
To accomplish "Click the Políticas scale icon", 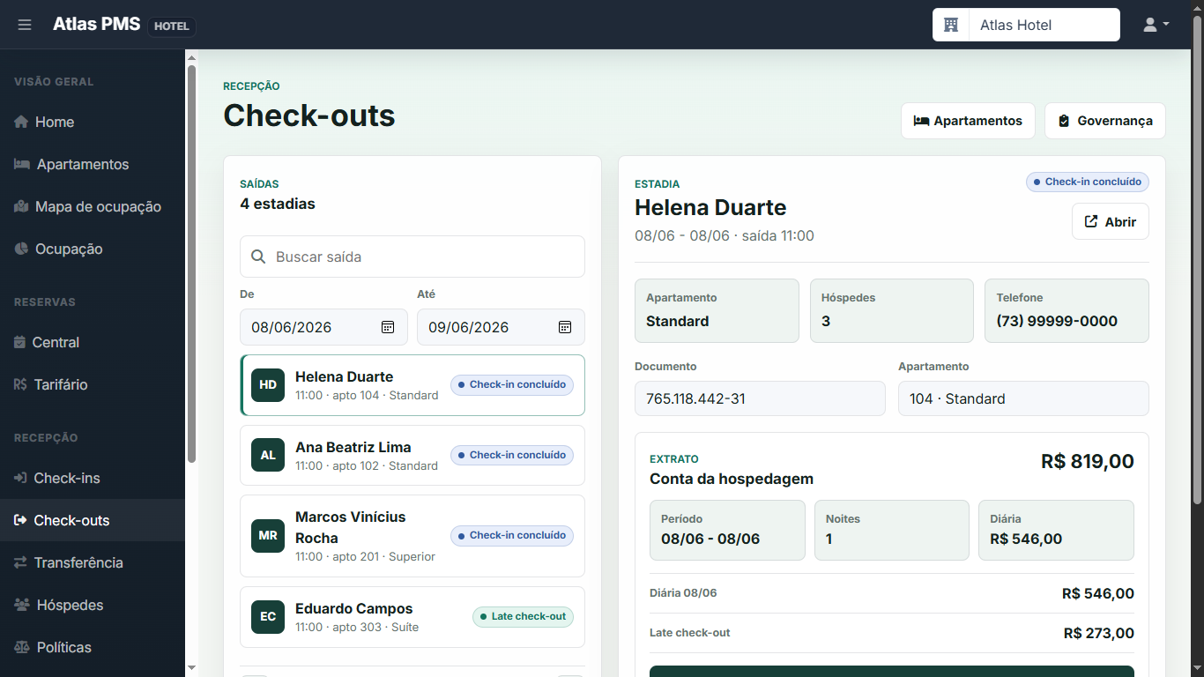I will [22, 647].
